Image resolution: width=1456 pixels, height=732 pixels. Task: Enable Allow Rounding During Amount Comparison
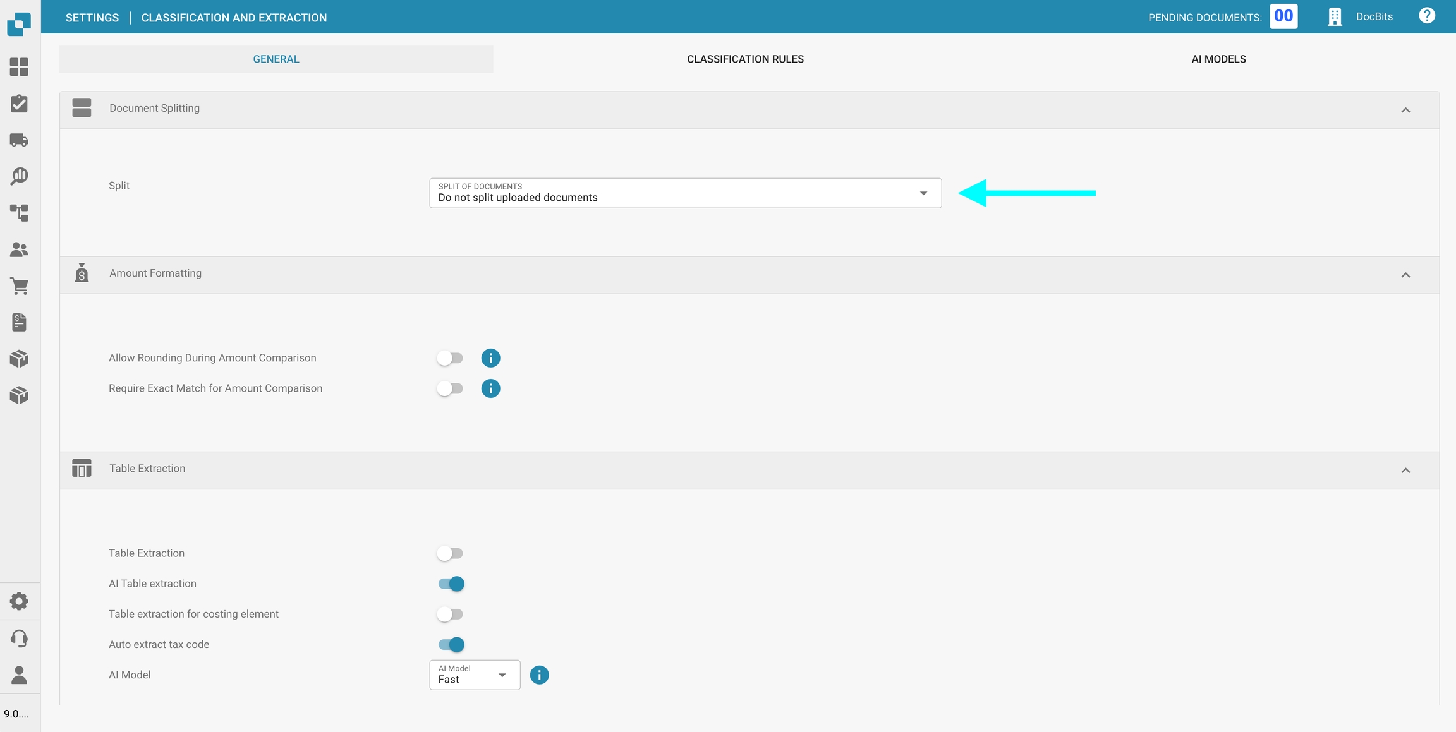coord(450,358)
